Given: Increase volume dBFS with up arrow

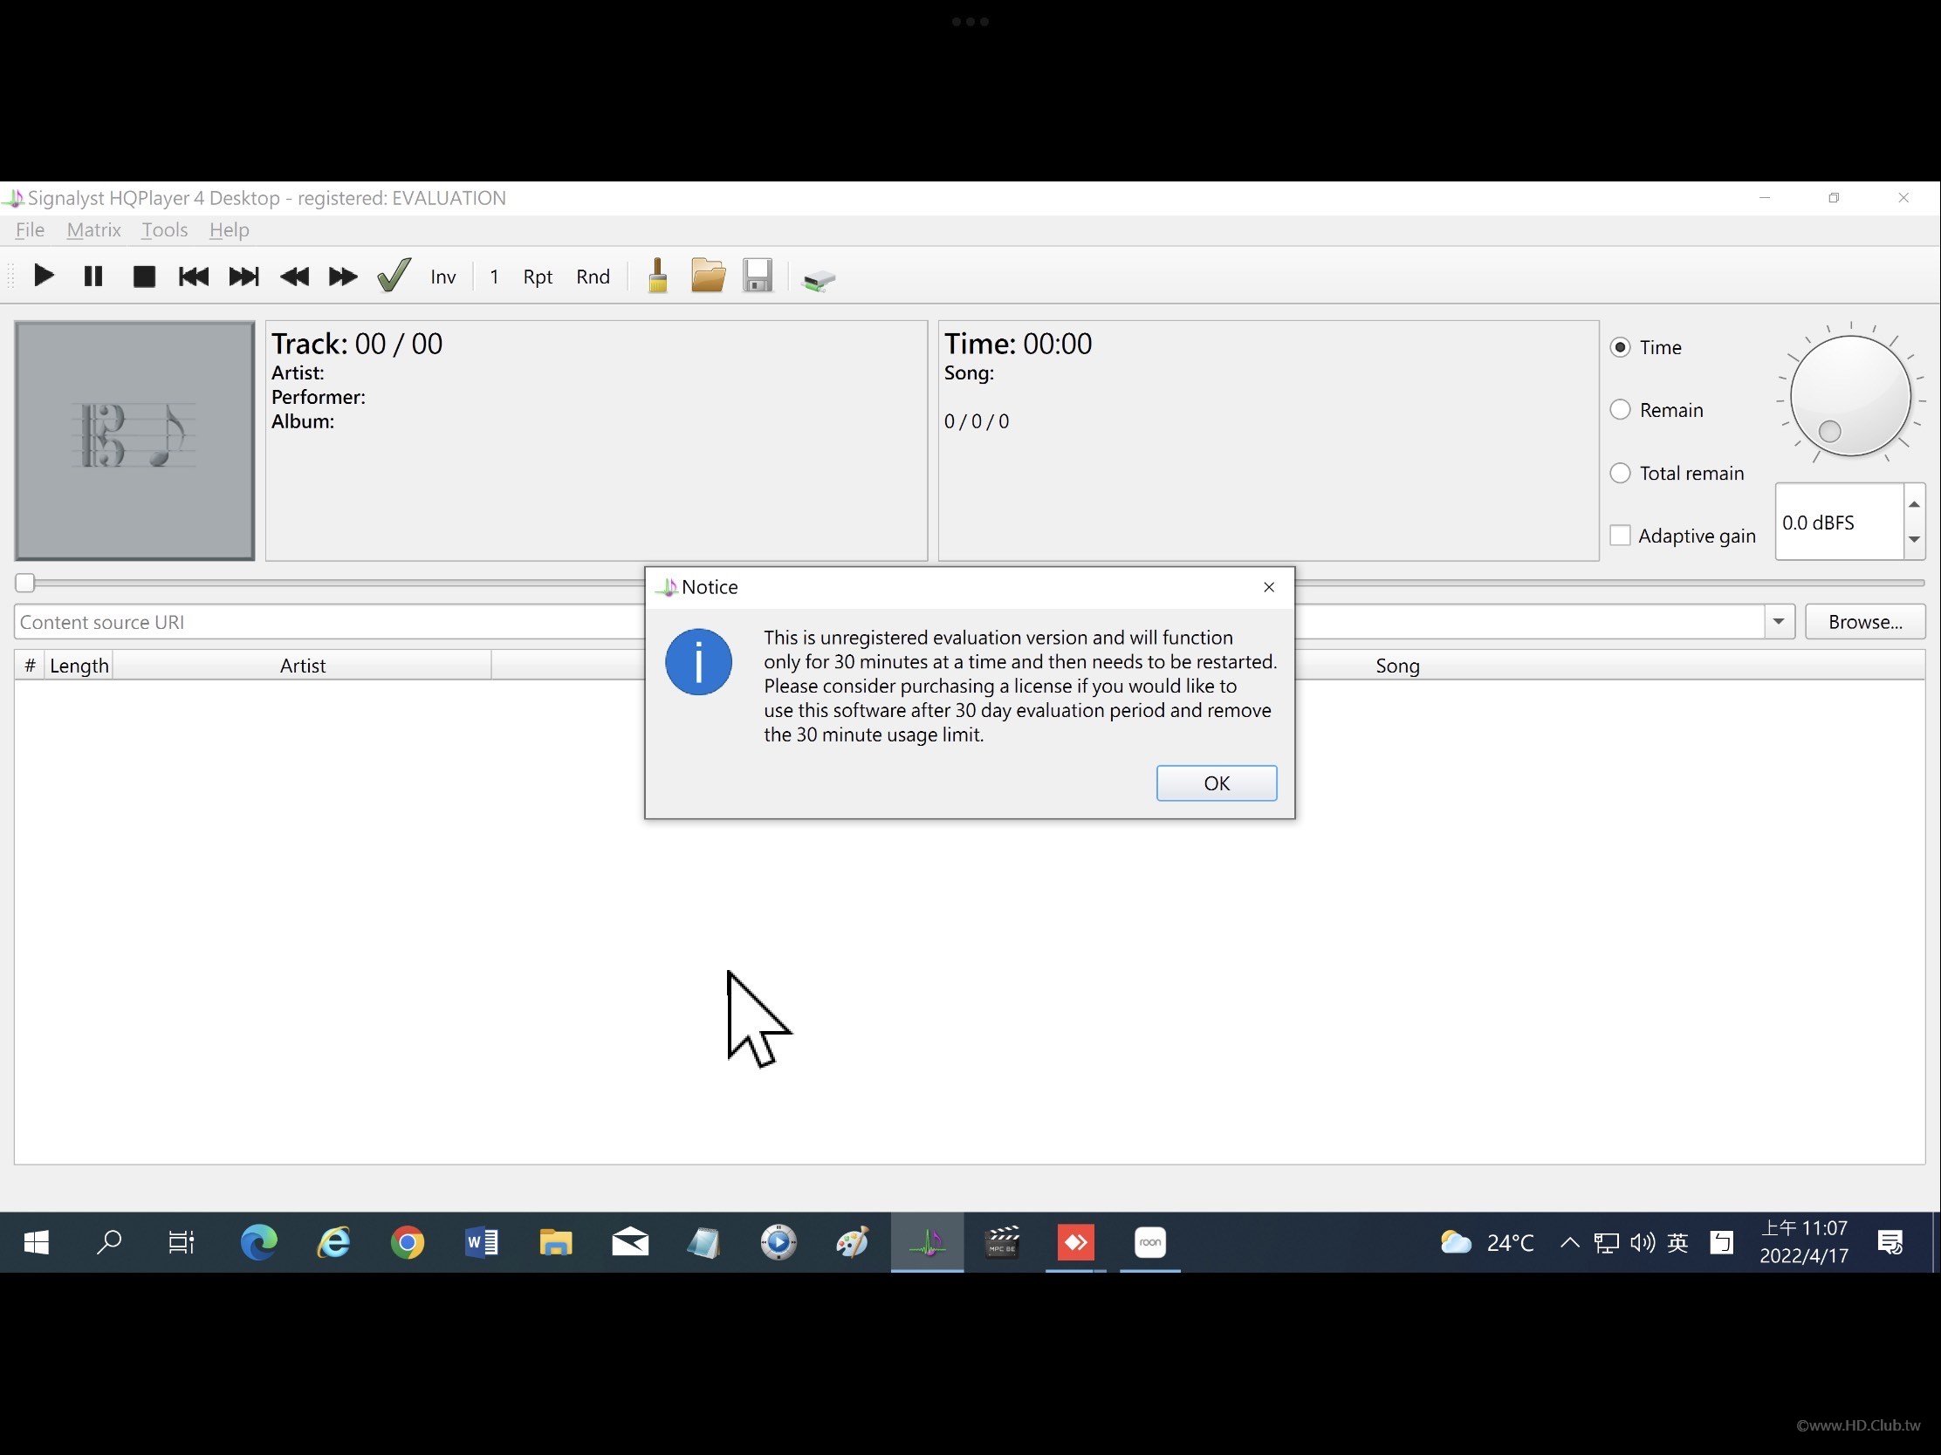Looking at the screenshot, I should [x=1914, y=503].
